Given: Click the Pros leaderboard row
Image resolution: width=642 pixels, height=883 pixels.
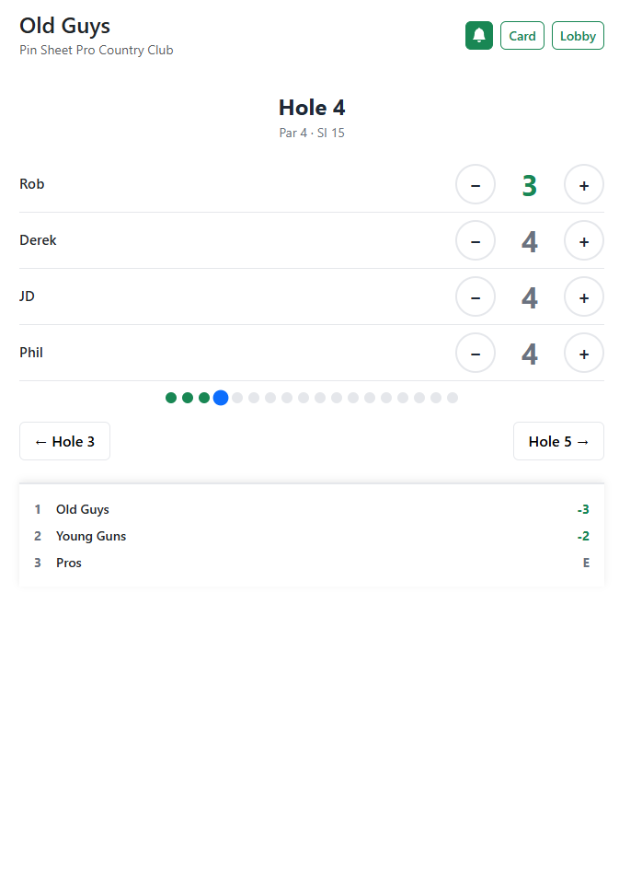Looking at the screenshot, I should tap(312, 563).
